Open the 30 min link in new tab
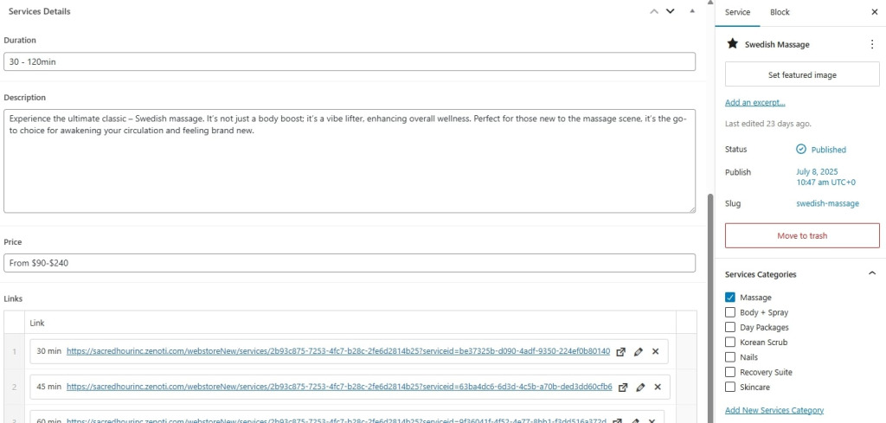Image resolution: width=886 pixels, height=423 pixels. (x=621, y=352)
